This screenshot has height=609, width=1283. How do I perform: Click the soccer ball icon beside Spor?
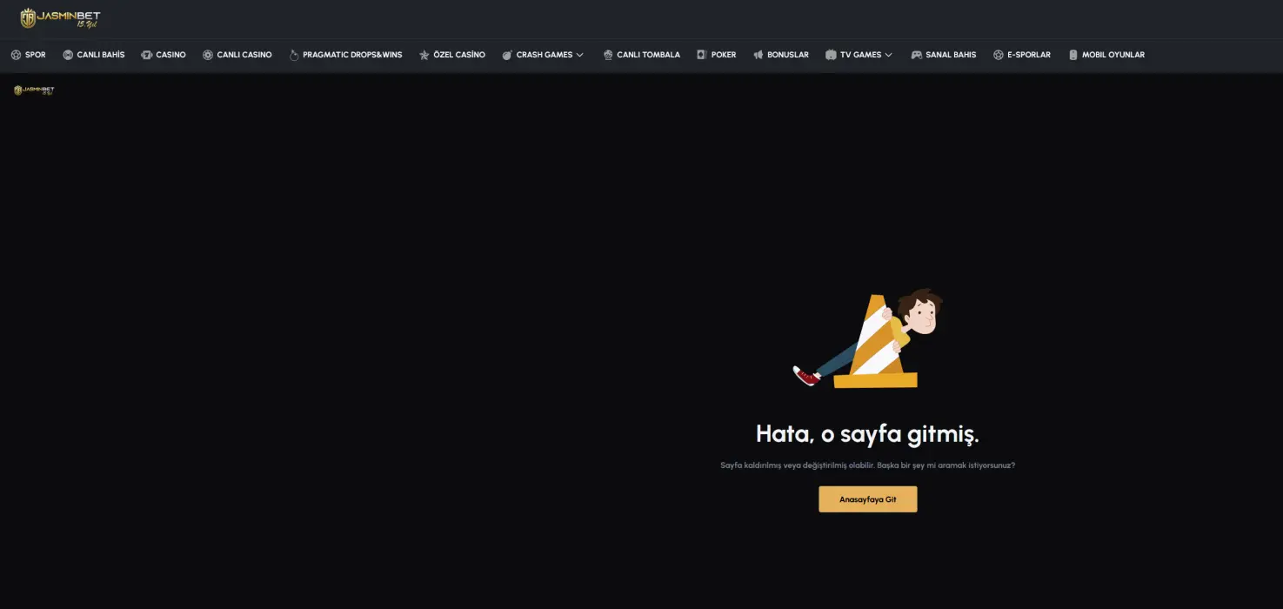point(16,55)
